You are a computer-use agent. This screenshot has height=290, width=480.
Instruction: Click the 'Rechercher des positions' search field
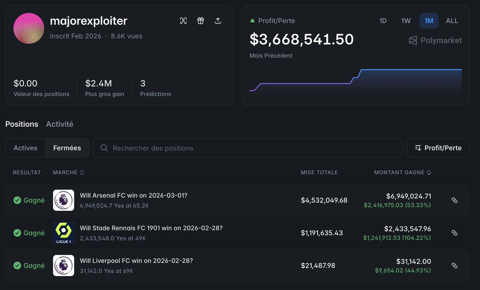[x=248, y=148]
